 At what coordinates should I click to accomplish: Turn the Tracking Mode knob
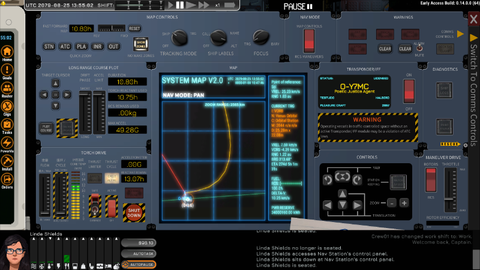click(179, 38)
